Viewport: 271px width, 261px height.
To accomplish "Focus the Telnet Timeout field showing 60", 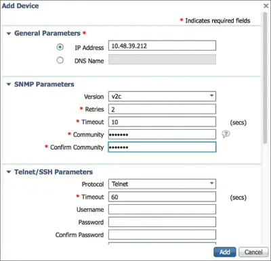I will pyautogui.click(x=162, y=197).
